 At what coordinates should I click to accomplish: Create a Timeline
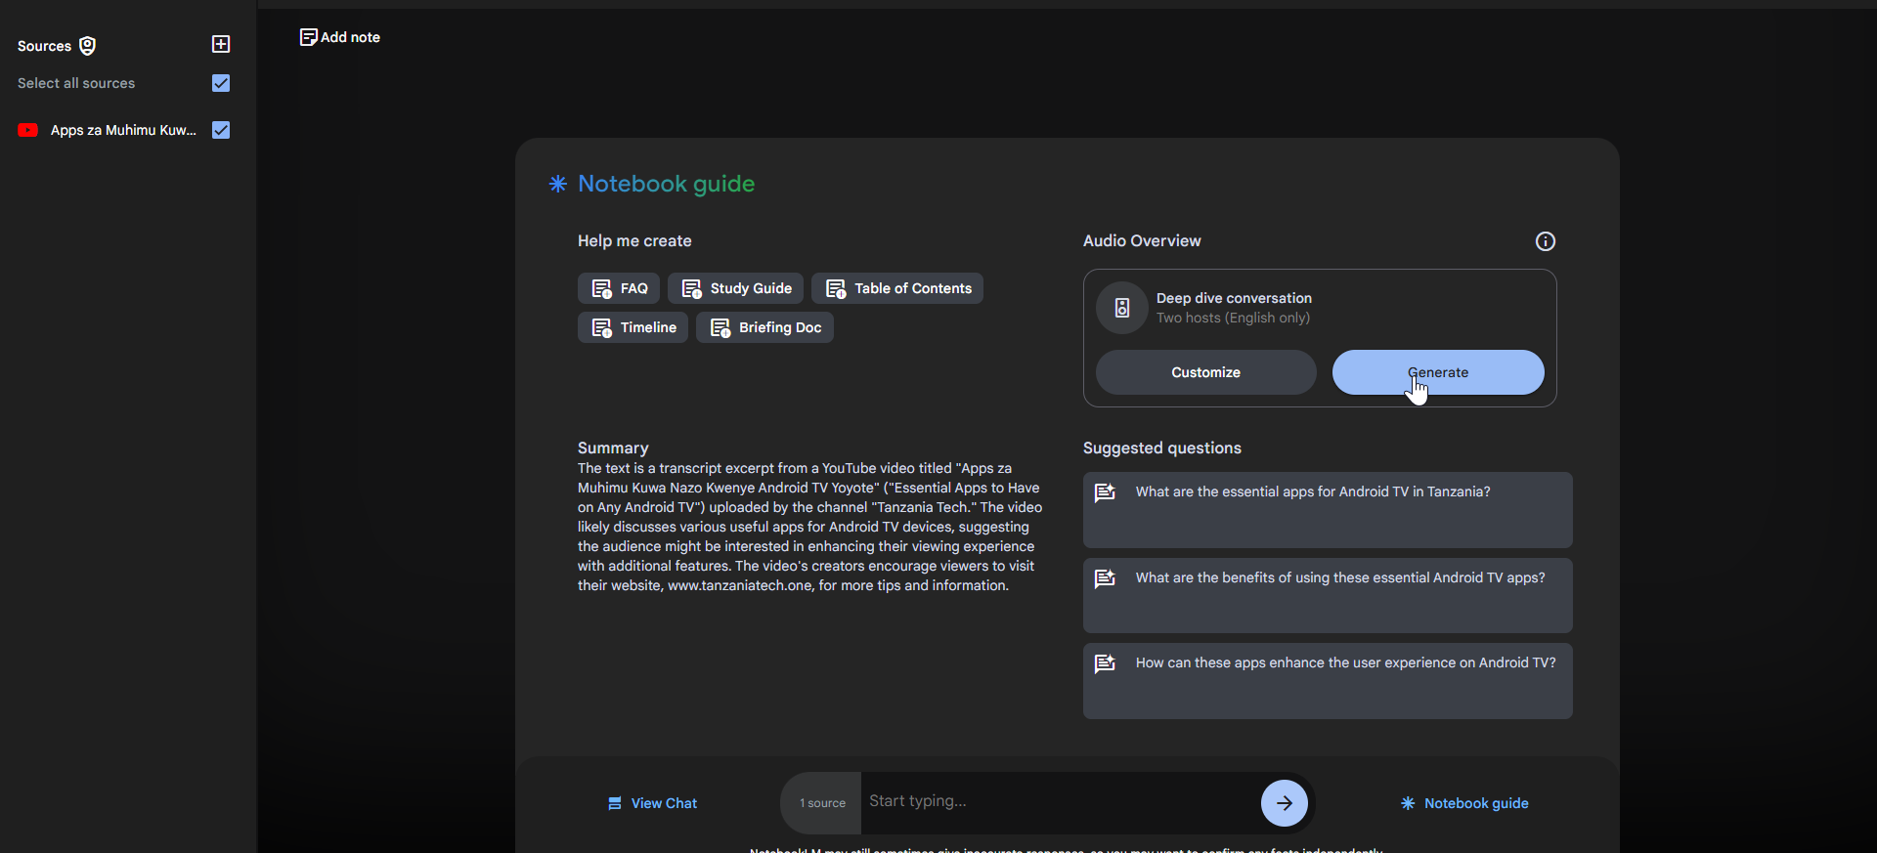(x=633, y=327)
